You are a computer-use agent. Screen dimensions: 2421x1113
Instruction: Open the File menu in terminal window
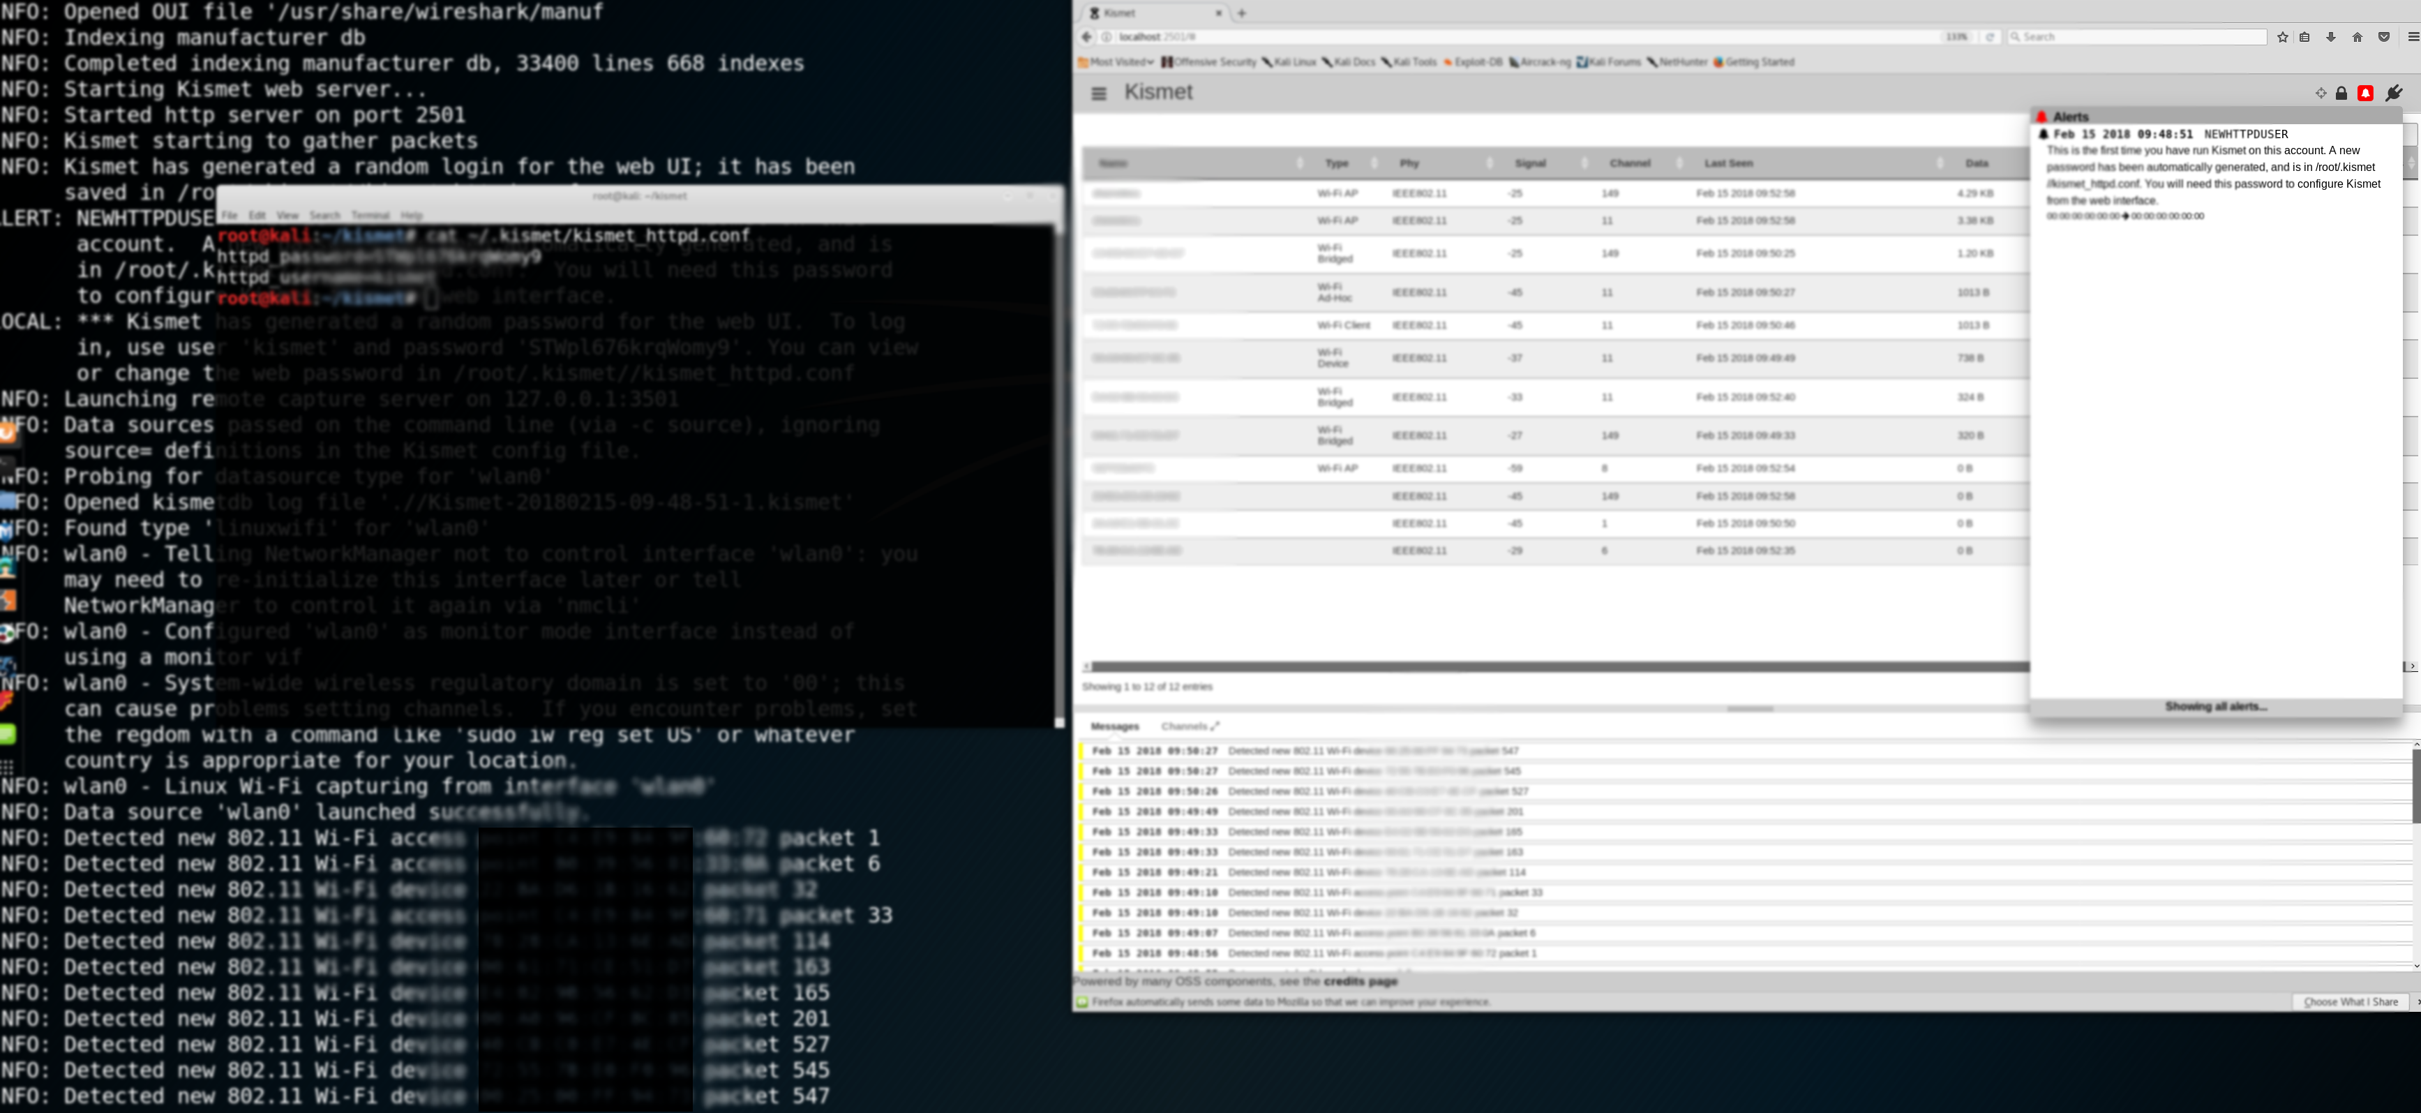pyautogui.click(x=230, y=215)
